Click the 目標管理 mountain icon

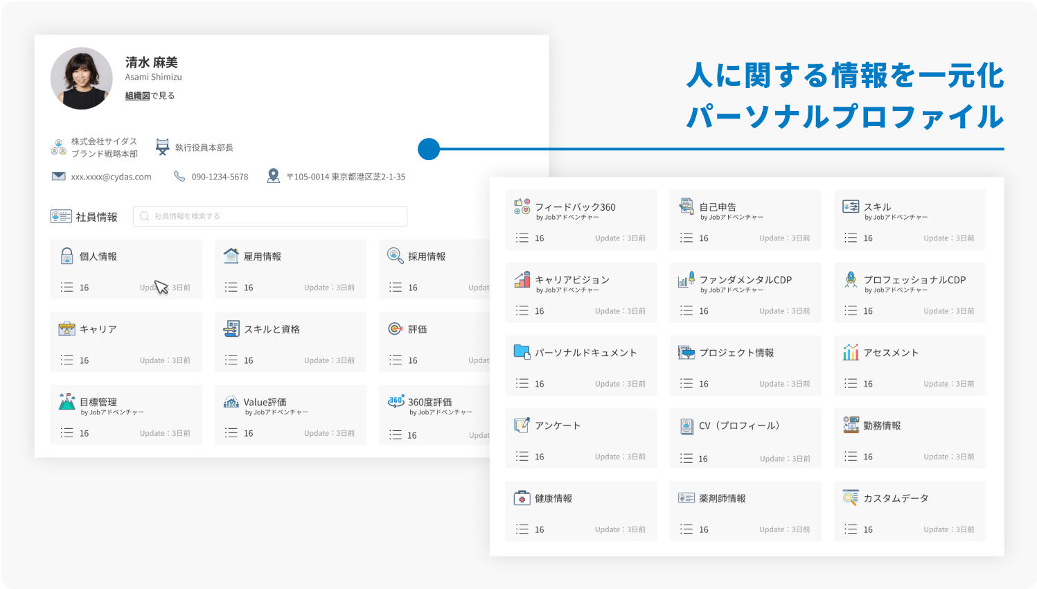pos(67,402)
